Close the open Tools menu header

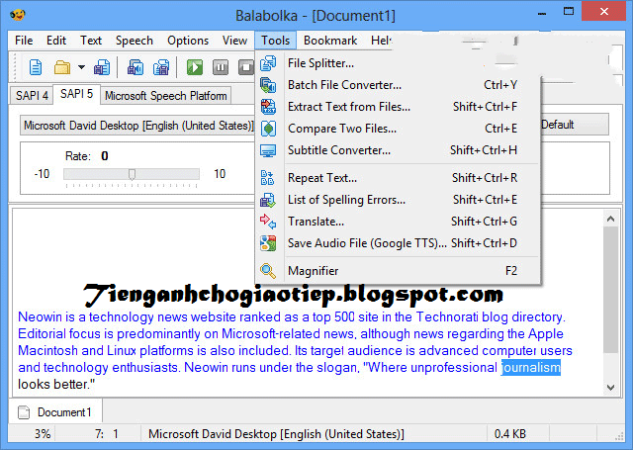coord(275,41)
